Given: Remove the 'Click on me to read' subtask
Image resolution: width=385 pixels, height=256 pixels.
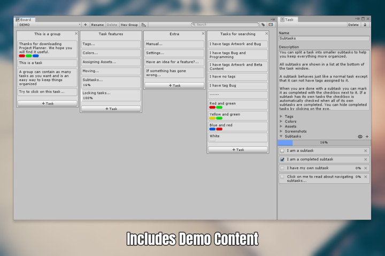Looking at the screenshot, I should pyautogui.click(x=366, y=177).
